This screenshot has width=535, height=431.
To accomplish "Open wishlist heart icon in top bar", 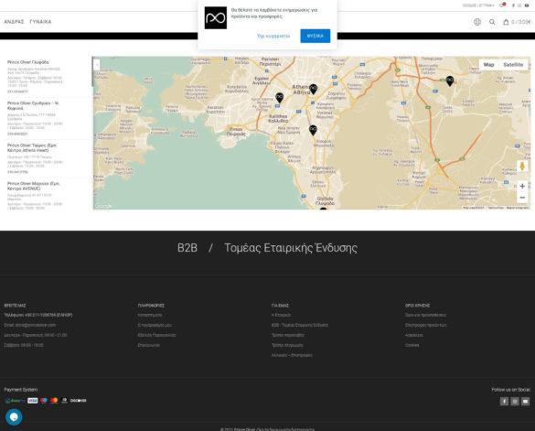I will click(502, 5).
